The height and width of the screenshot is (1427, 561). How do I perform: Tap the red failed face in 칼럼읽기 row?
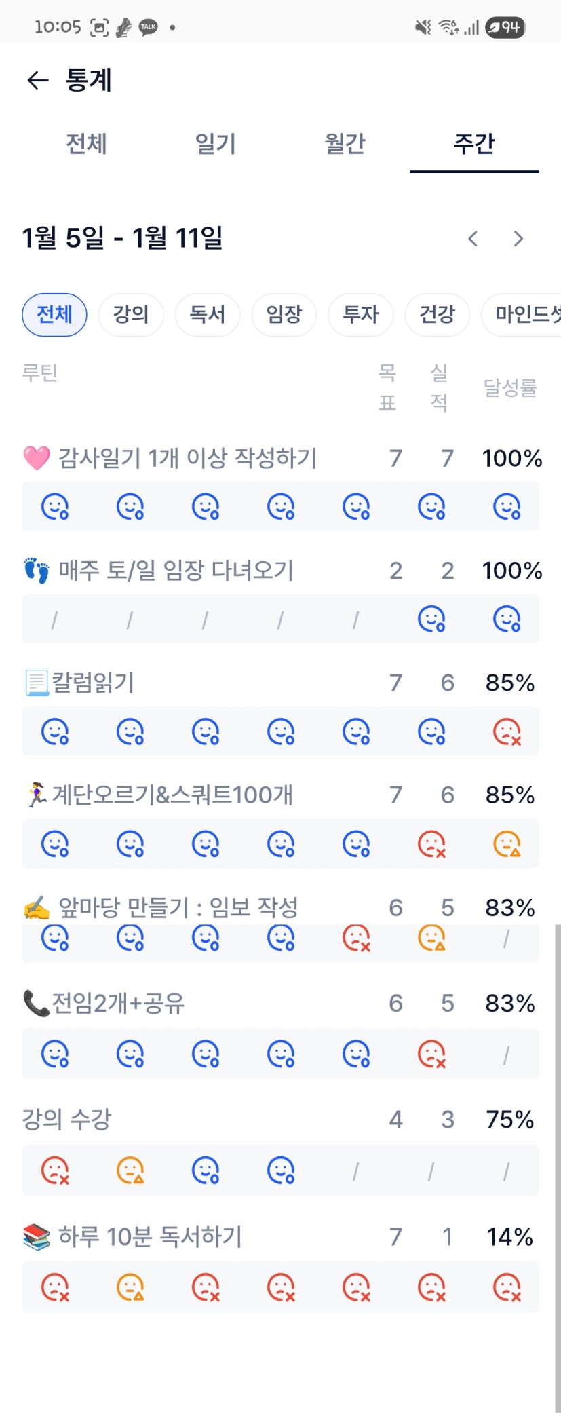point(507,731)
